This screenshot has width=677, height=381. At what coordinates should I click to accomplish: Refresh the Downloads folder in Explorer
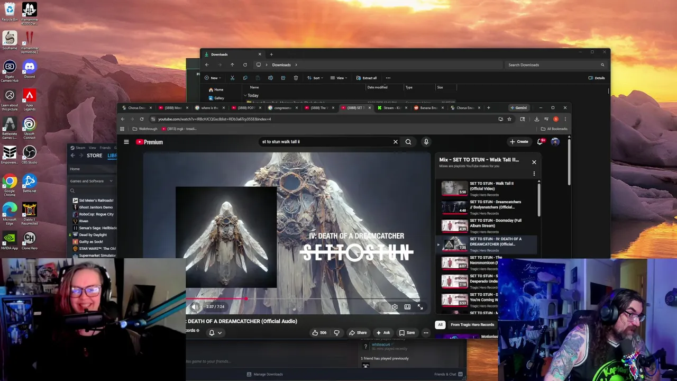245,65
